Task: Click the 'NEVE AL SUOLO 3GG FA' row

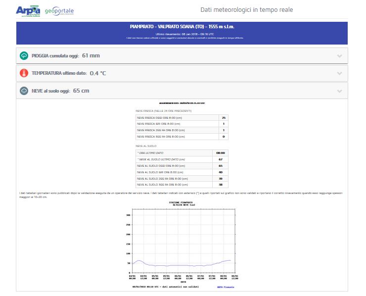Action: (182, 185)
